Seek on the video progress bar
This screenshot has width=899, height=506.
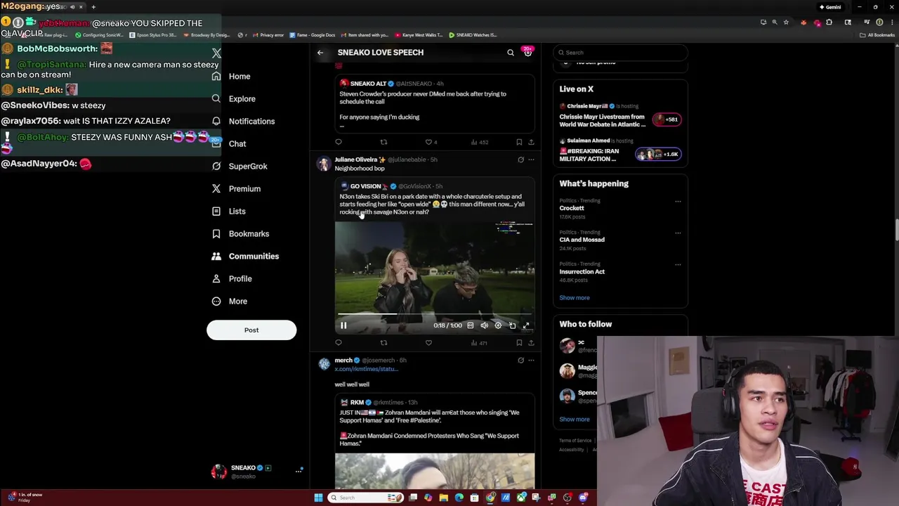point(434,314)
